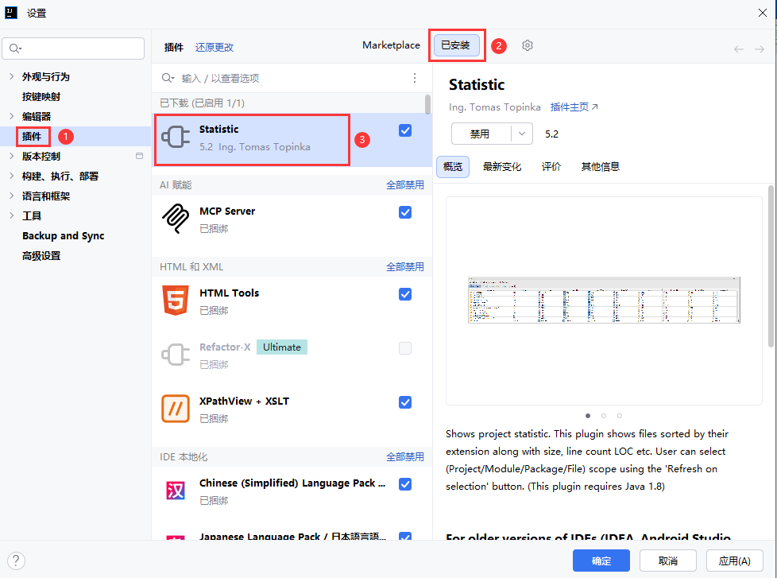Select 高级设置 in settings tree
777x578 pixels.
(41, 256)
